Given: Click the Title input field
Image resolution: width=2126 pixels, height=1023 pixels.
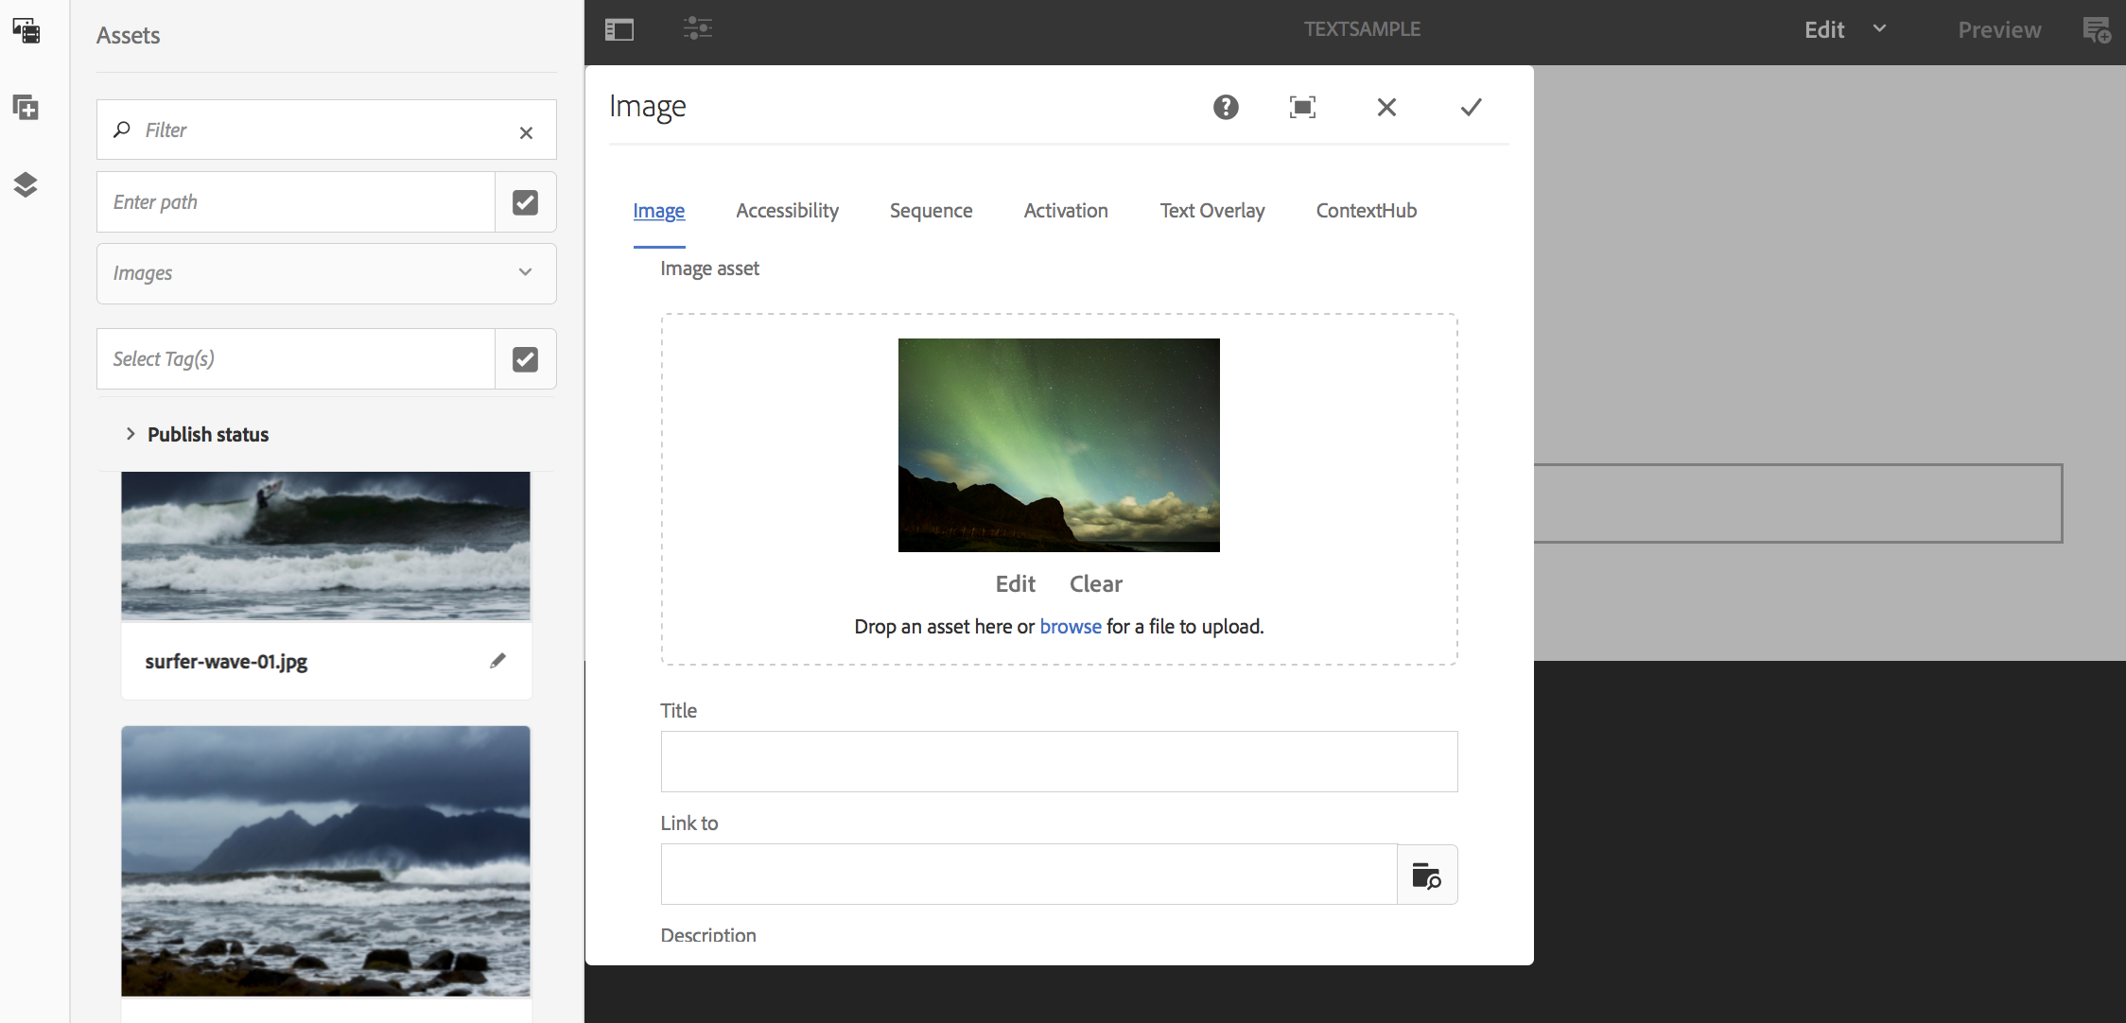Looking at the screenshot, I should (x=1058, y=761).
